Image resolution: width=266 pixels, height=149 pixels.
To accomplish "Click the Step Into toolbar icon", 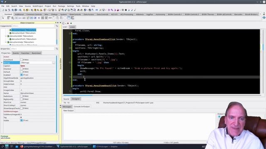I will pyautogui.click(x=129, y=10).
